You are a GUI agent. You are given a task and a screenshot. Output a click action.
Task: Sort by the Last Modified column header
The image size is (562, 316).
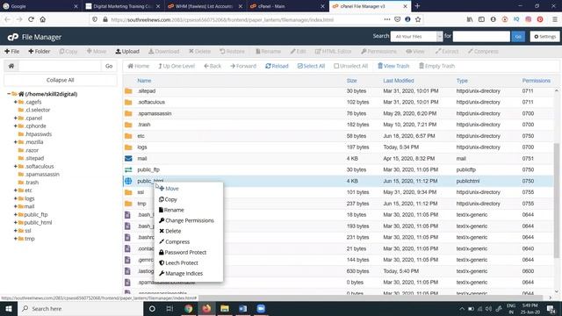pyautogui.click(x=399, y=81)
